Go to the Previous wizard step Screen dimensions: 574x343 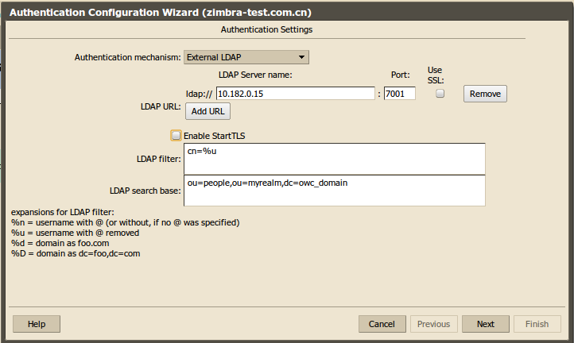433,324
